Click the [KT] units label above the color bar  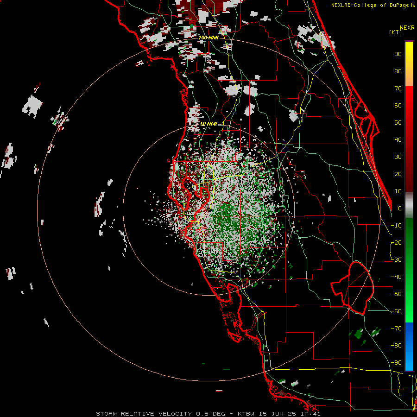(395, 32)
